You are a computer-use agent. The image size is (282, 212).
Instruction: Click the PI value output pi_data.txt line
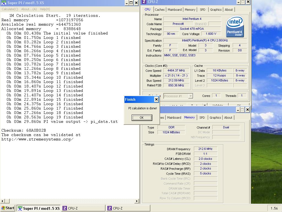[62, 121]
